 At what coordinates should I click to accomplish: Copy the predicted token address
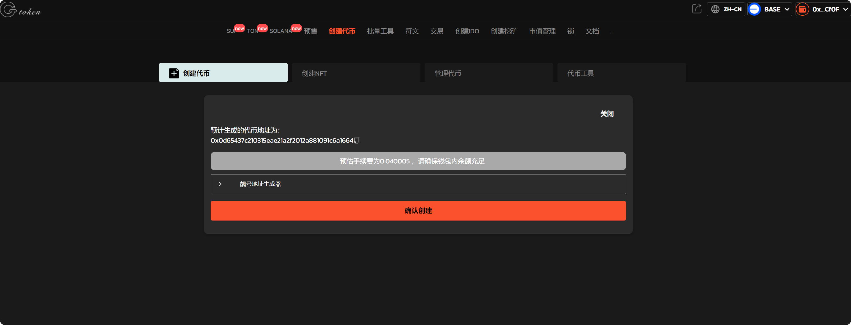(x=357, y=140)
